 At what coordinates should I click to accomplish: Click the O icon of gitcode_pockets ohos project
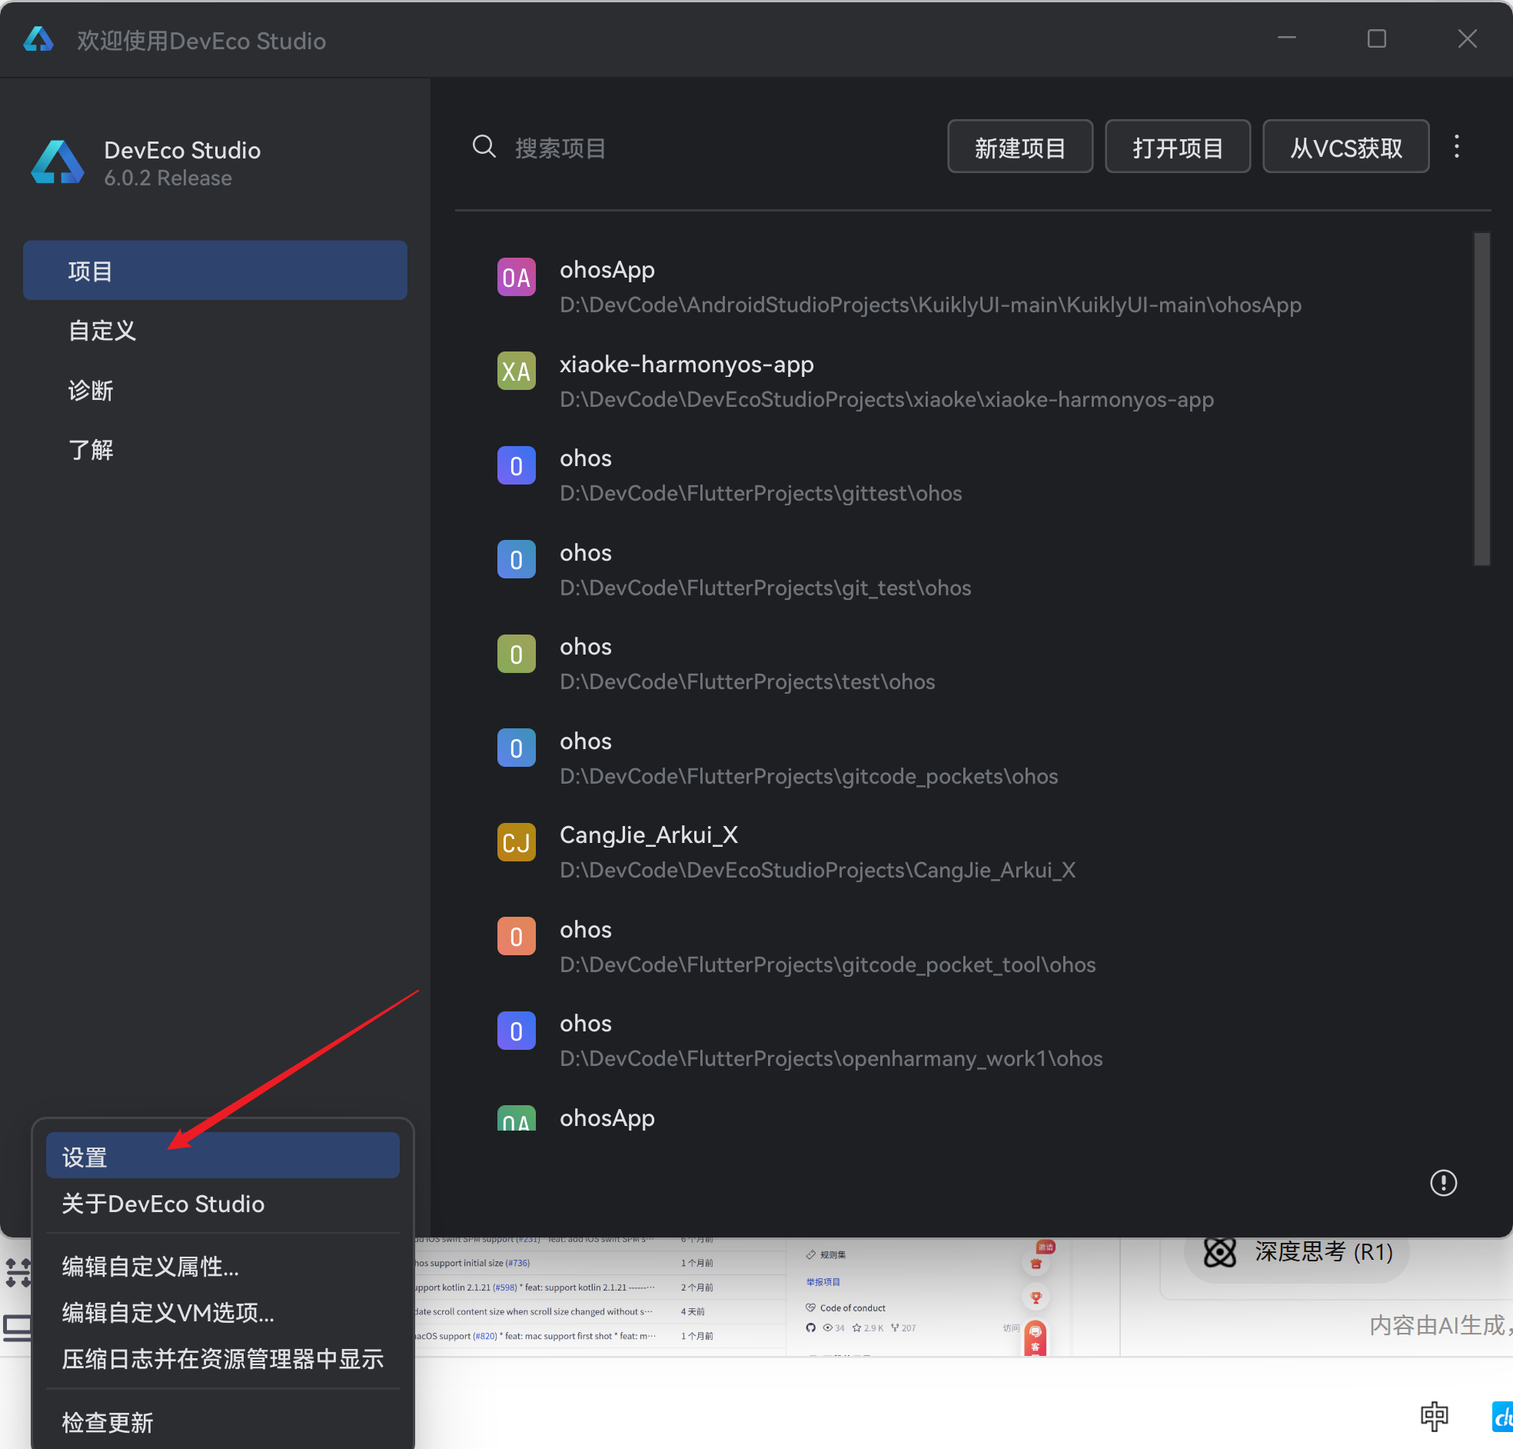pyautogui.click(x=516, y=748)
